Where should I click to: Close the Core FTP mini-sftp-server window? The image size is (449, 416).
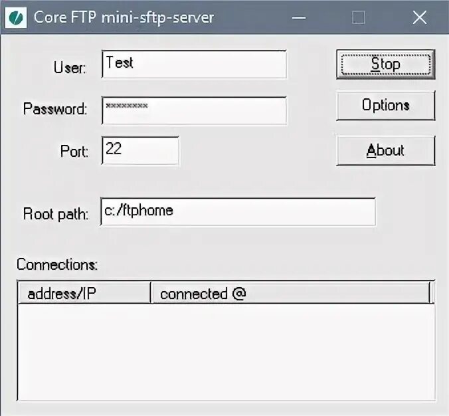tap(419, 18)
